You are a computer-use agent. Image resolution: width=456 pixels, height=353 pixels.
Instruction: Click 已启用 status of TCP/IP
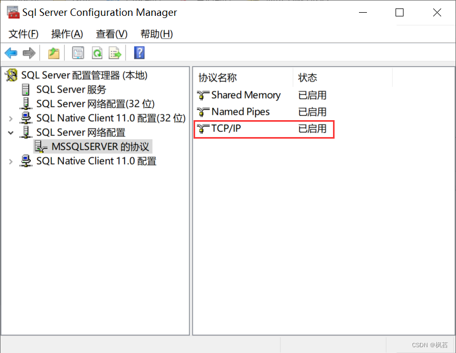tap(312, 128)
